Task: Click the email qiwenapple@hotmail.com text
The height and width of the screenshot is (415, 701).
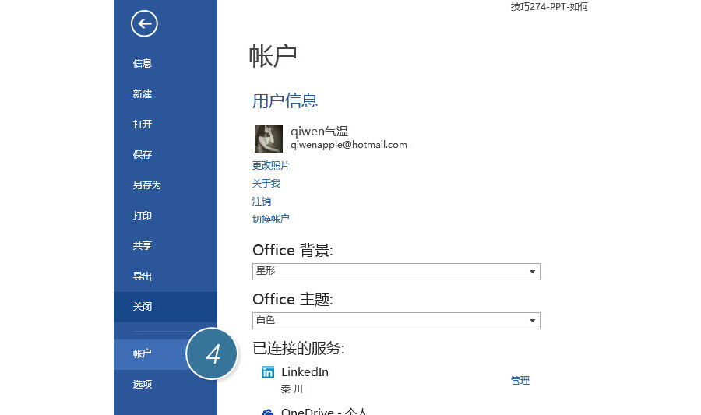Action: (349, 145)
